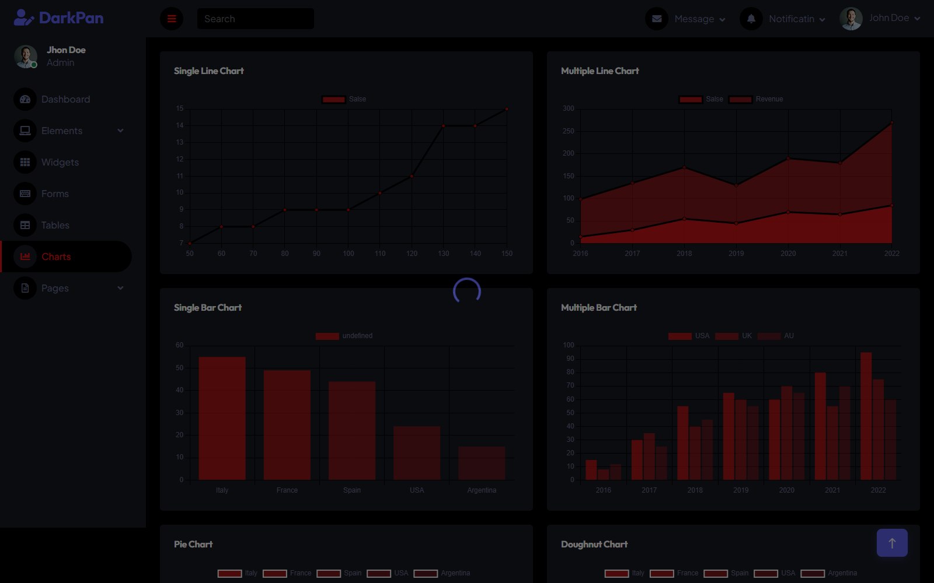Click the Notificatin label
This screenshot has height=583, width=934.
coord(792,19)
